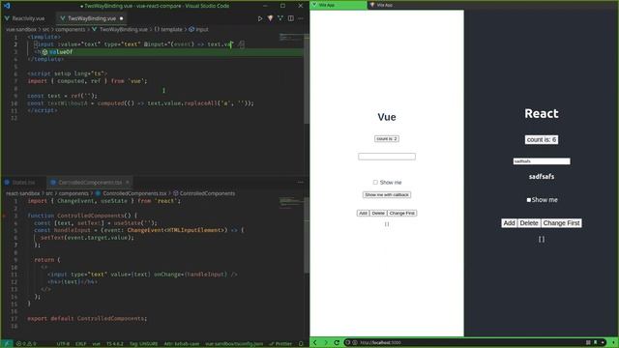Reload the browser page

click(x=337, y=342)
